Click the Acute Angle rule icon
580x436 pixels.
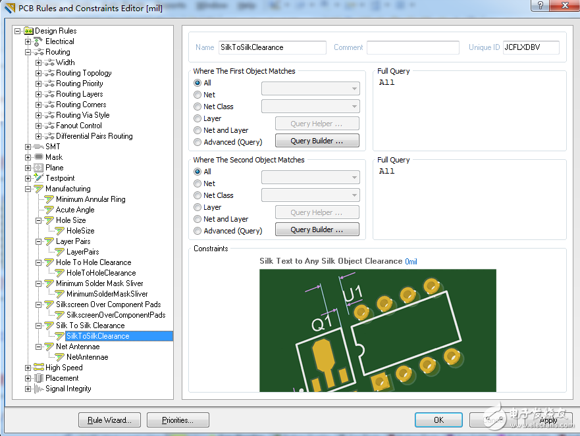49,210
